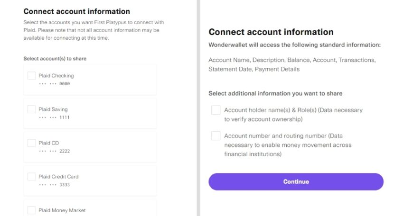Viewport: 394px width, 216px height.
Task: Enable the Plaid Credit Card checkbox
Action: point(32,177)
